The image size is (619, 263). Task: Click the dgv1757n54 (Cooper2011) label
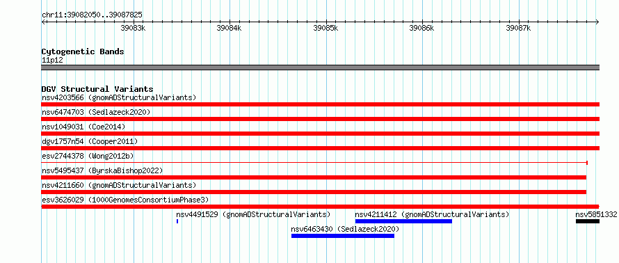[x=90, y=141]
